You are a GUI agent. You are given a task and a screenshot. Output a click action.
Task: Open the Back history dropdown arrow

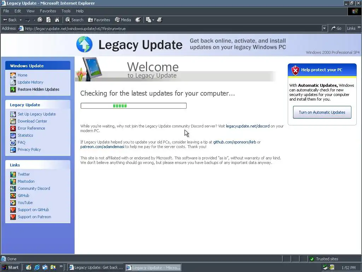point(21,20)
